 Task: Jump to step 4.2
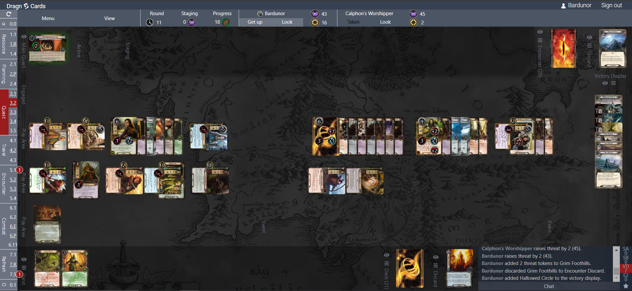13,150
